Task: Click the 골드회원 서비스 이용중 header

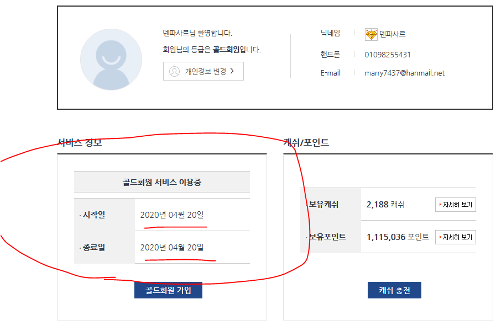Action: point(161,181)
